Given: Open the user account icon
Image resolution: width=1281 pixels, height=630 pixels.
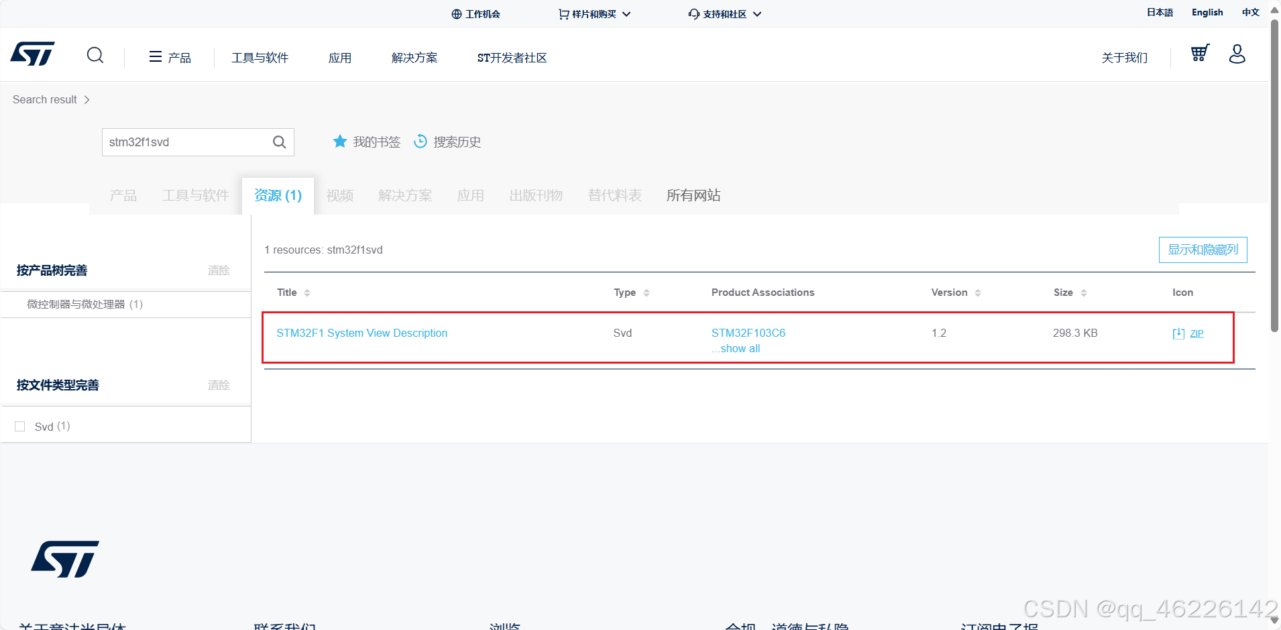Looking at the screenshot, I should pyautogui.click(x=1237, y=54).
